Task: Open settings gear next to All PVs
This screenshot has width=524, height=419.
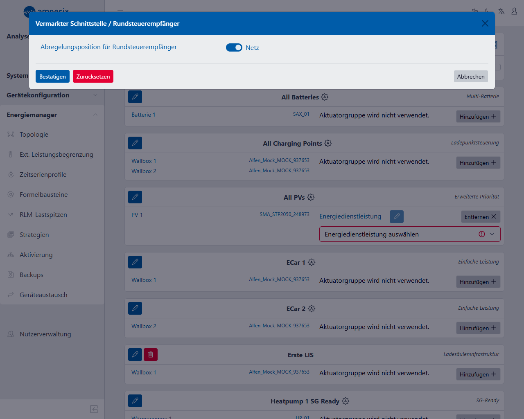Action: click(x=311, y=197)
